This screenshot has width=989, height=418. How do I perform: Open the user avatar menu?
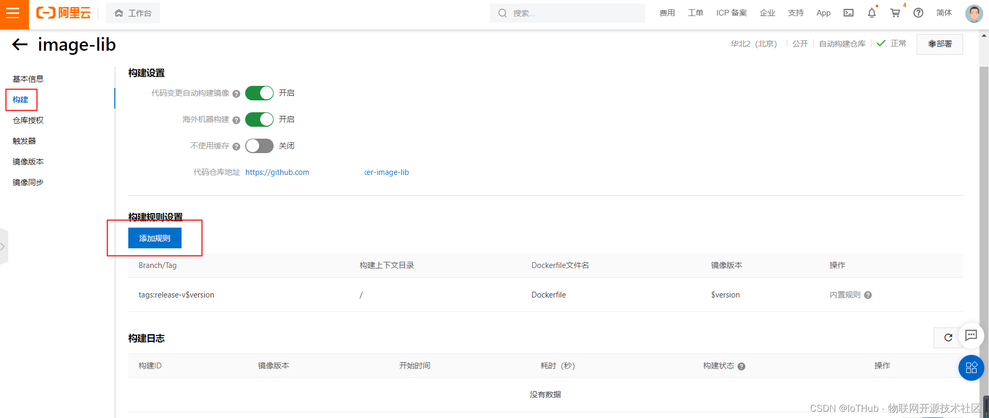974,13
